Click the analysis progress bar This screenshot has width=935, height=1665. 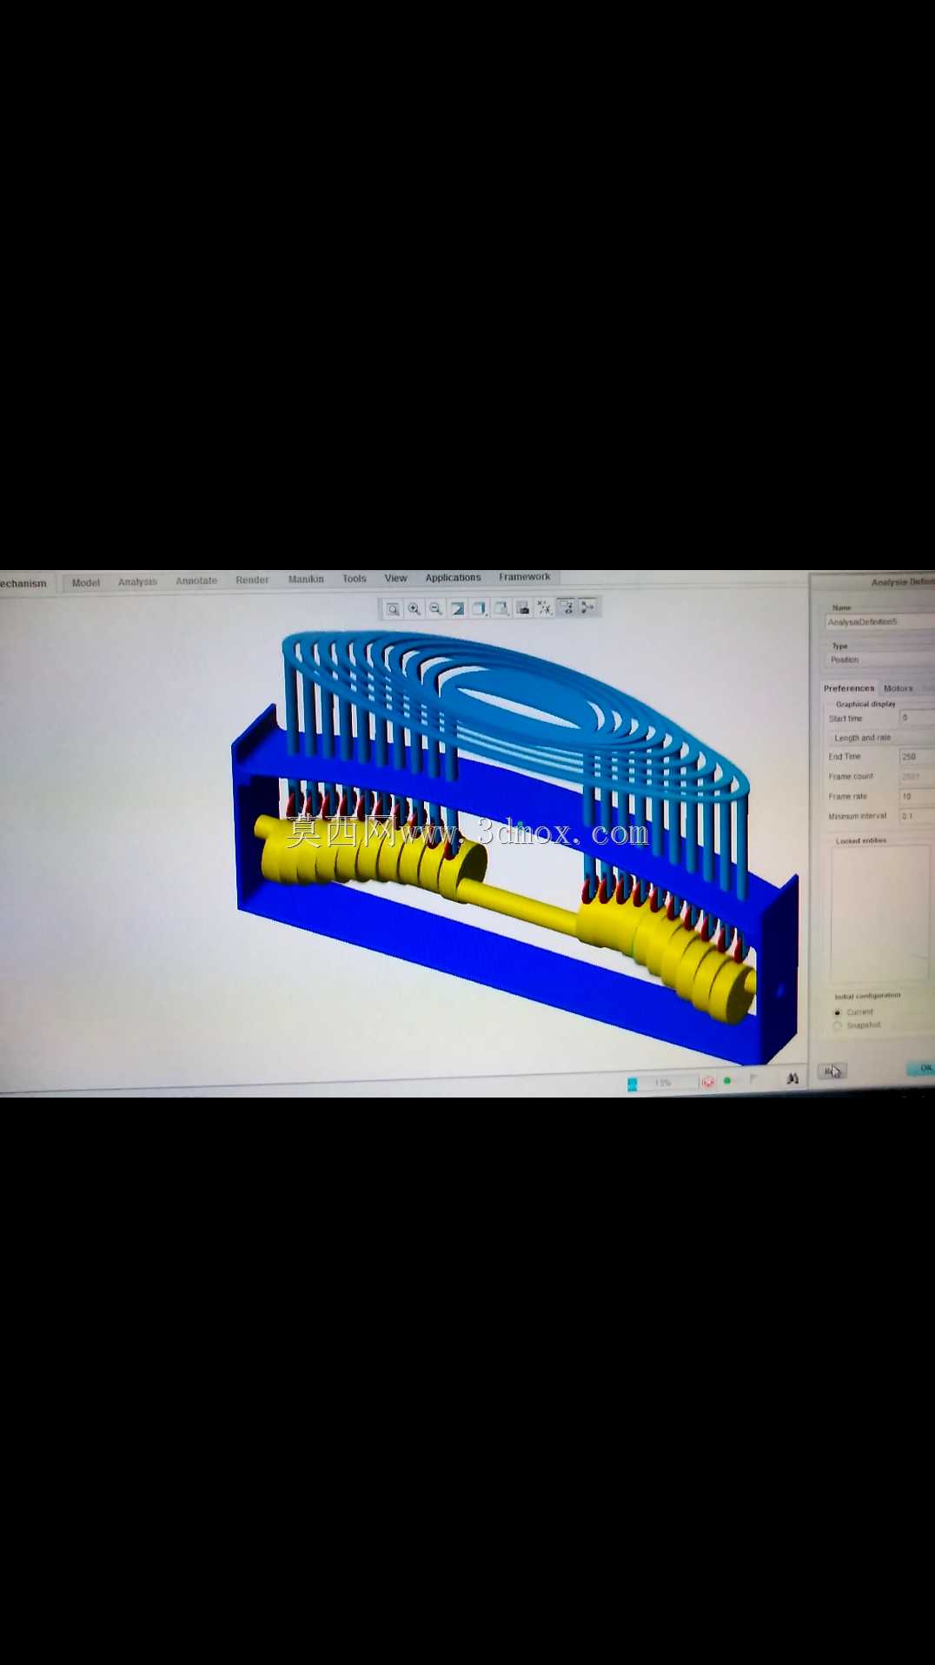point(662,1083)
